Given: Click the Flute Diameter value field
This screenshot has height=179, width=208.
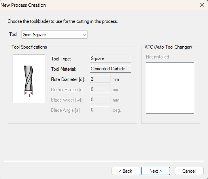Looking at the screenshot, I should [x=100, y=79].
